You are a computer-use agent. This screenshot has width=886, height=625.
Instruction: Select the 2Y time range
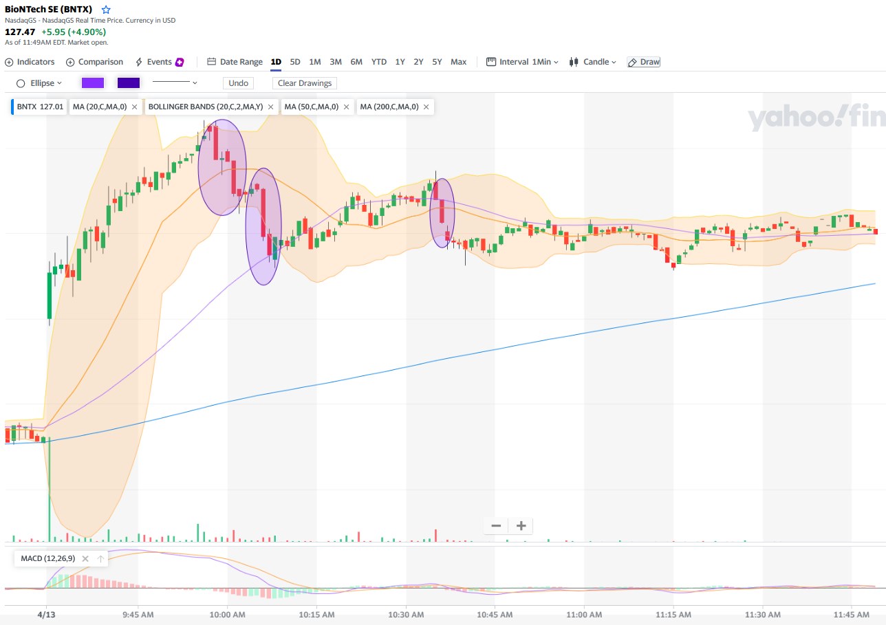[x=418, y=62]
